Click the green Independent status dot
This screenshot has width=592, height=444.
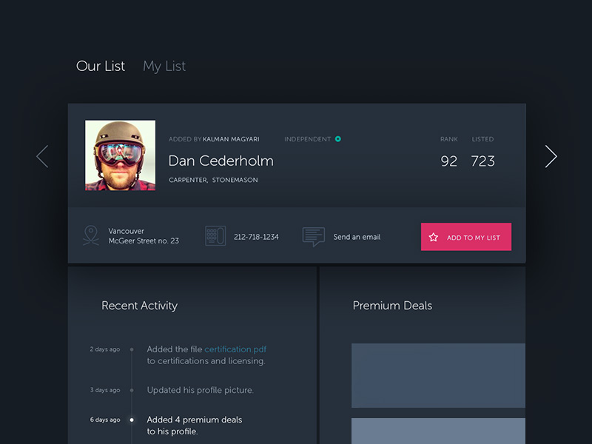click(338, 138)
